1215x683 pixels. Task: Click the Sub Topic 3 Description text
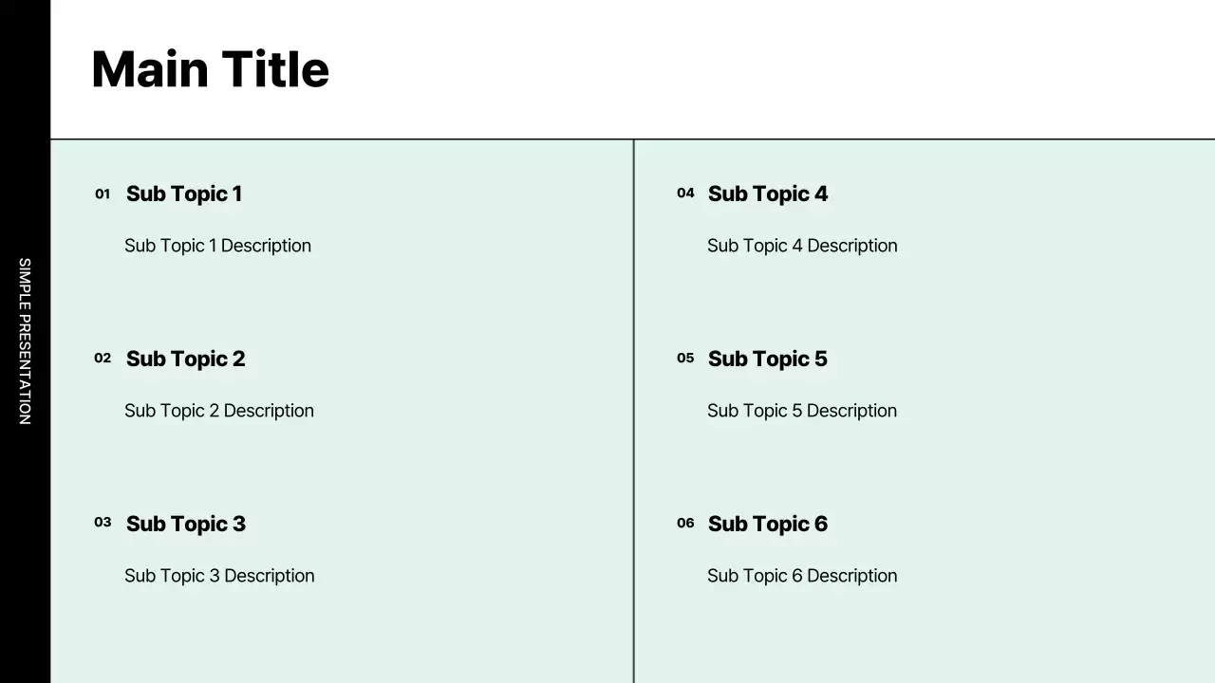click(219, 576)
